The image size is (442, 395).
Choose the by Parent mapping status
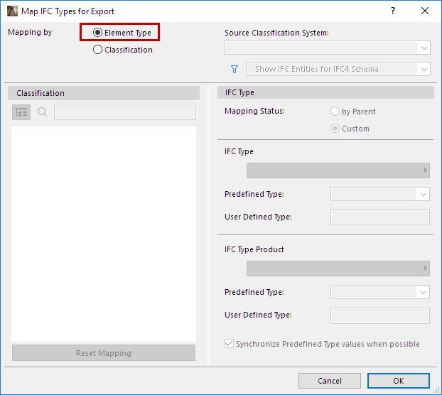pyautogui.click(x=335, y=112)
